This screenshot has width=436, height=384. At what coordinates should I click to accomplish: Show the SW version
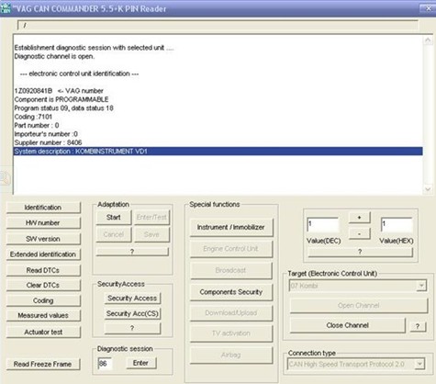point(43,239)
